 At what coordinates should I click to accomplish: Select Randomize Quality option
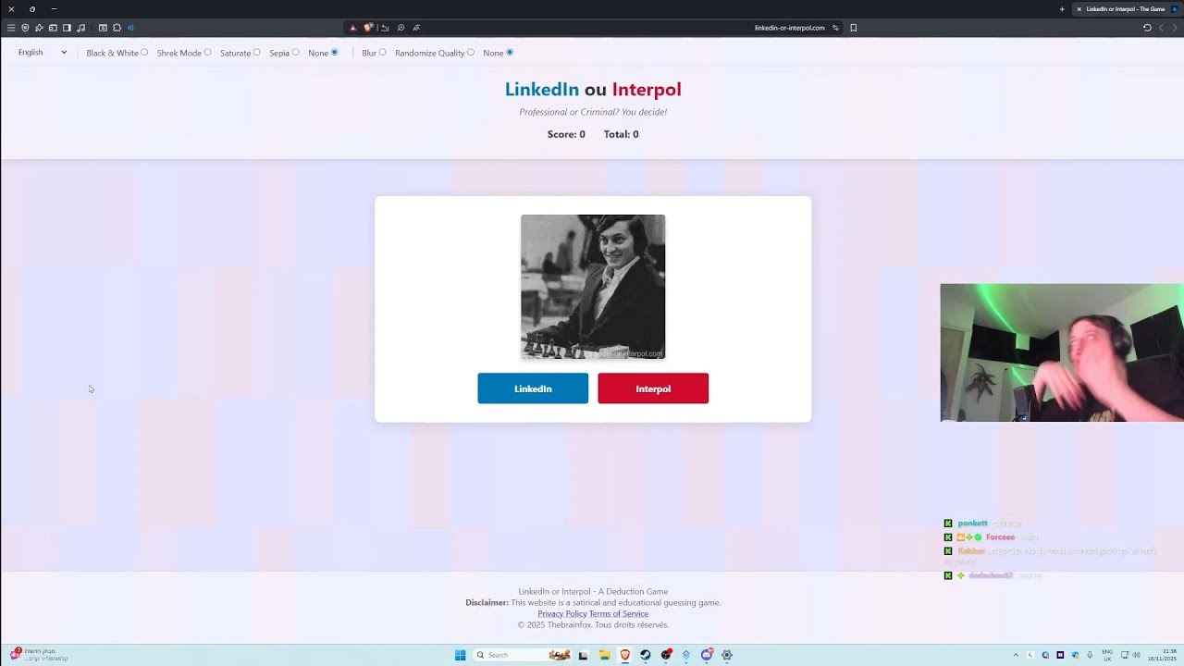[470, 53]
